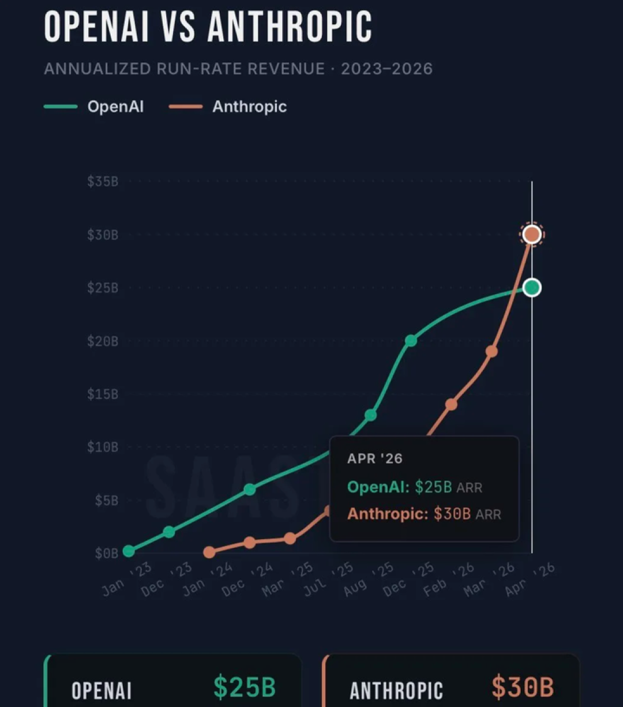Click the Apr '26 x-axis label
623x707 pixels.
pyautogui.click(x=530, y=580)
